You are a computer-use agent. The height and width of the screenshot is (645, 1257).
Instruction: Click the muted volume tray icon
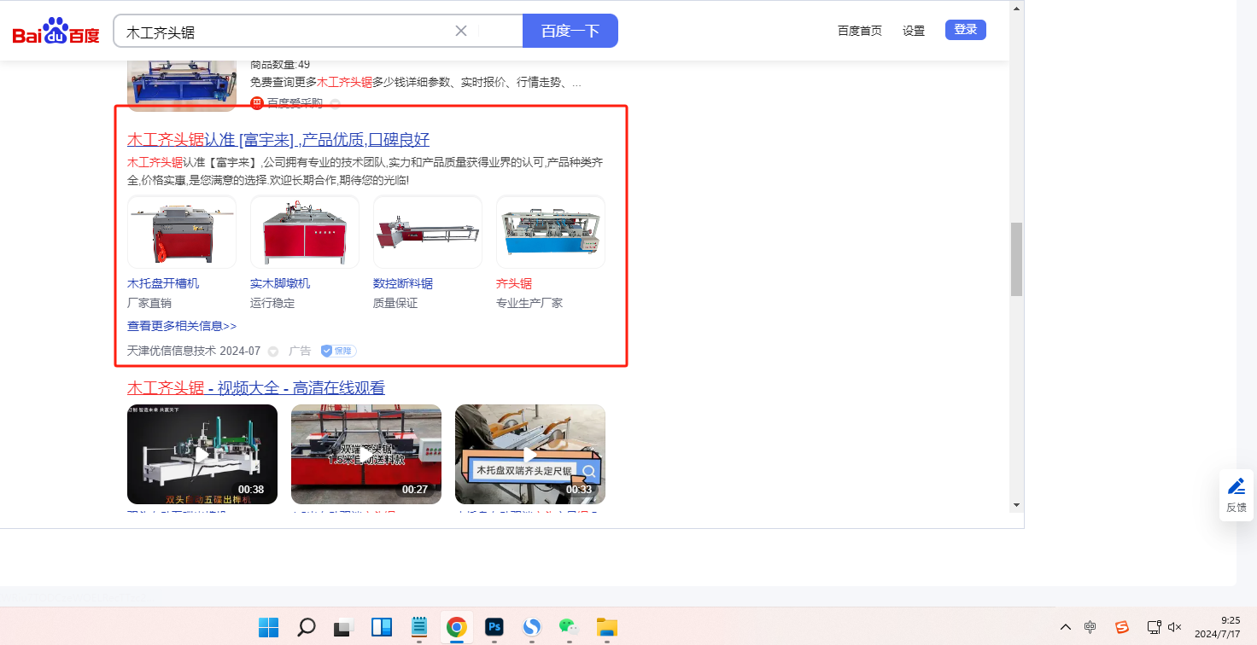(x=1175, y=627)
